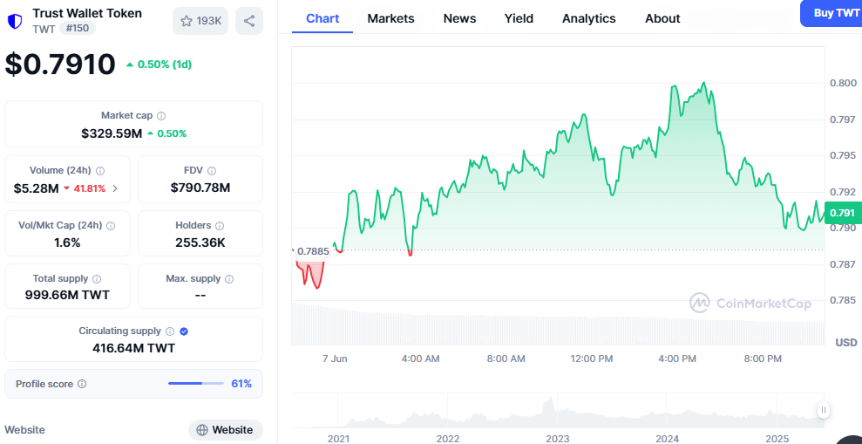Switch to the About tab
862x444 pixels.
[x=662, y=18]
